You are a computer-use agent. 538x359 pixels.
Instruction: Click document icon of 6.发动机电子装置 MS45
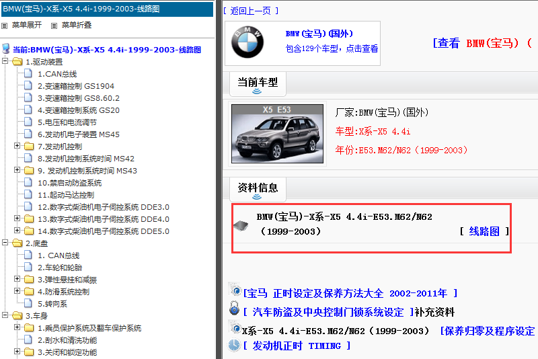(x=28, y=134)
